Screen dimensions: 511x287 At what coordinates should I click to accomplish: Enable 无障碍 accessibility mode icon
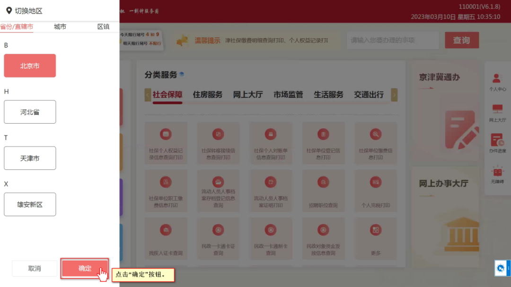497,174
